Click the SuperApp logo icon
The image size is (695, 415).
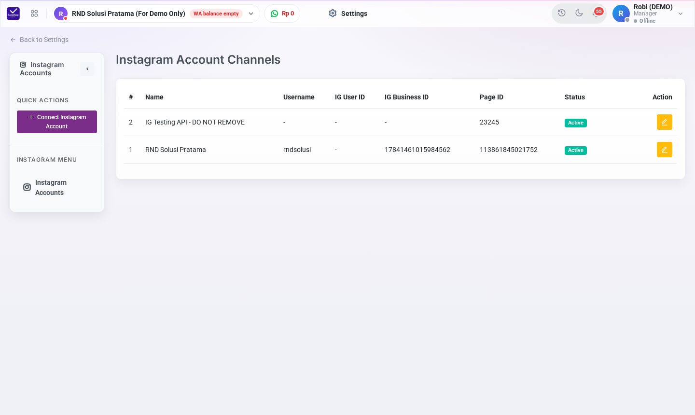click(14, 14)
